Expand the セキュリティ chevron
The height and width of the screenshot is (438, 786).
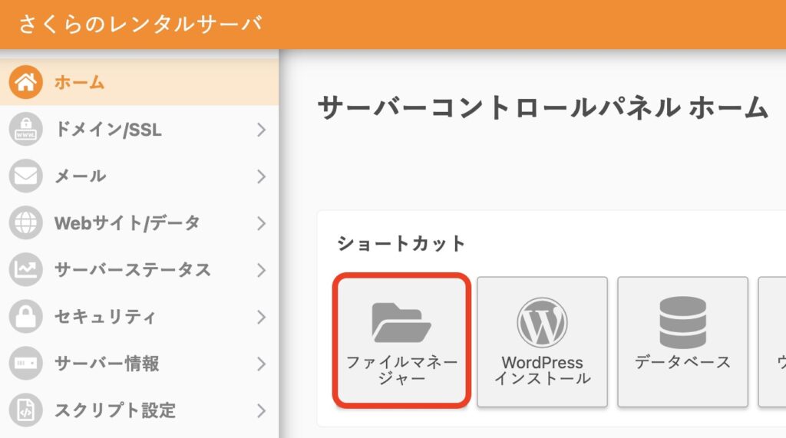(x=261, y=317)
